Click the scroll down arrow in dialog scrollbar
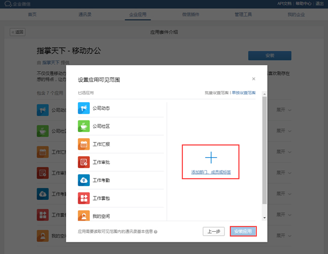The height and width of the screenshot is (254, 328). 264,218
